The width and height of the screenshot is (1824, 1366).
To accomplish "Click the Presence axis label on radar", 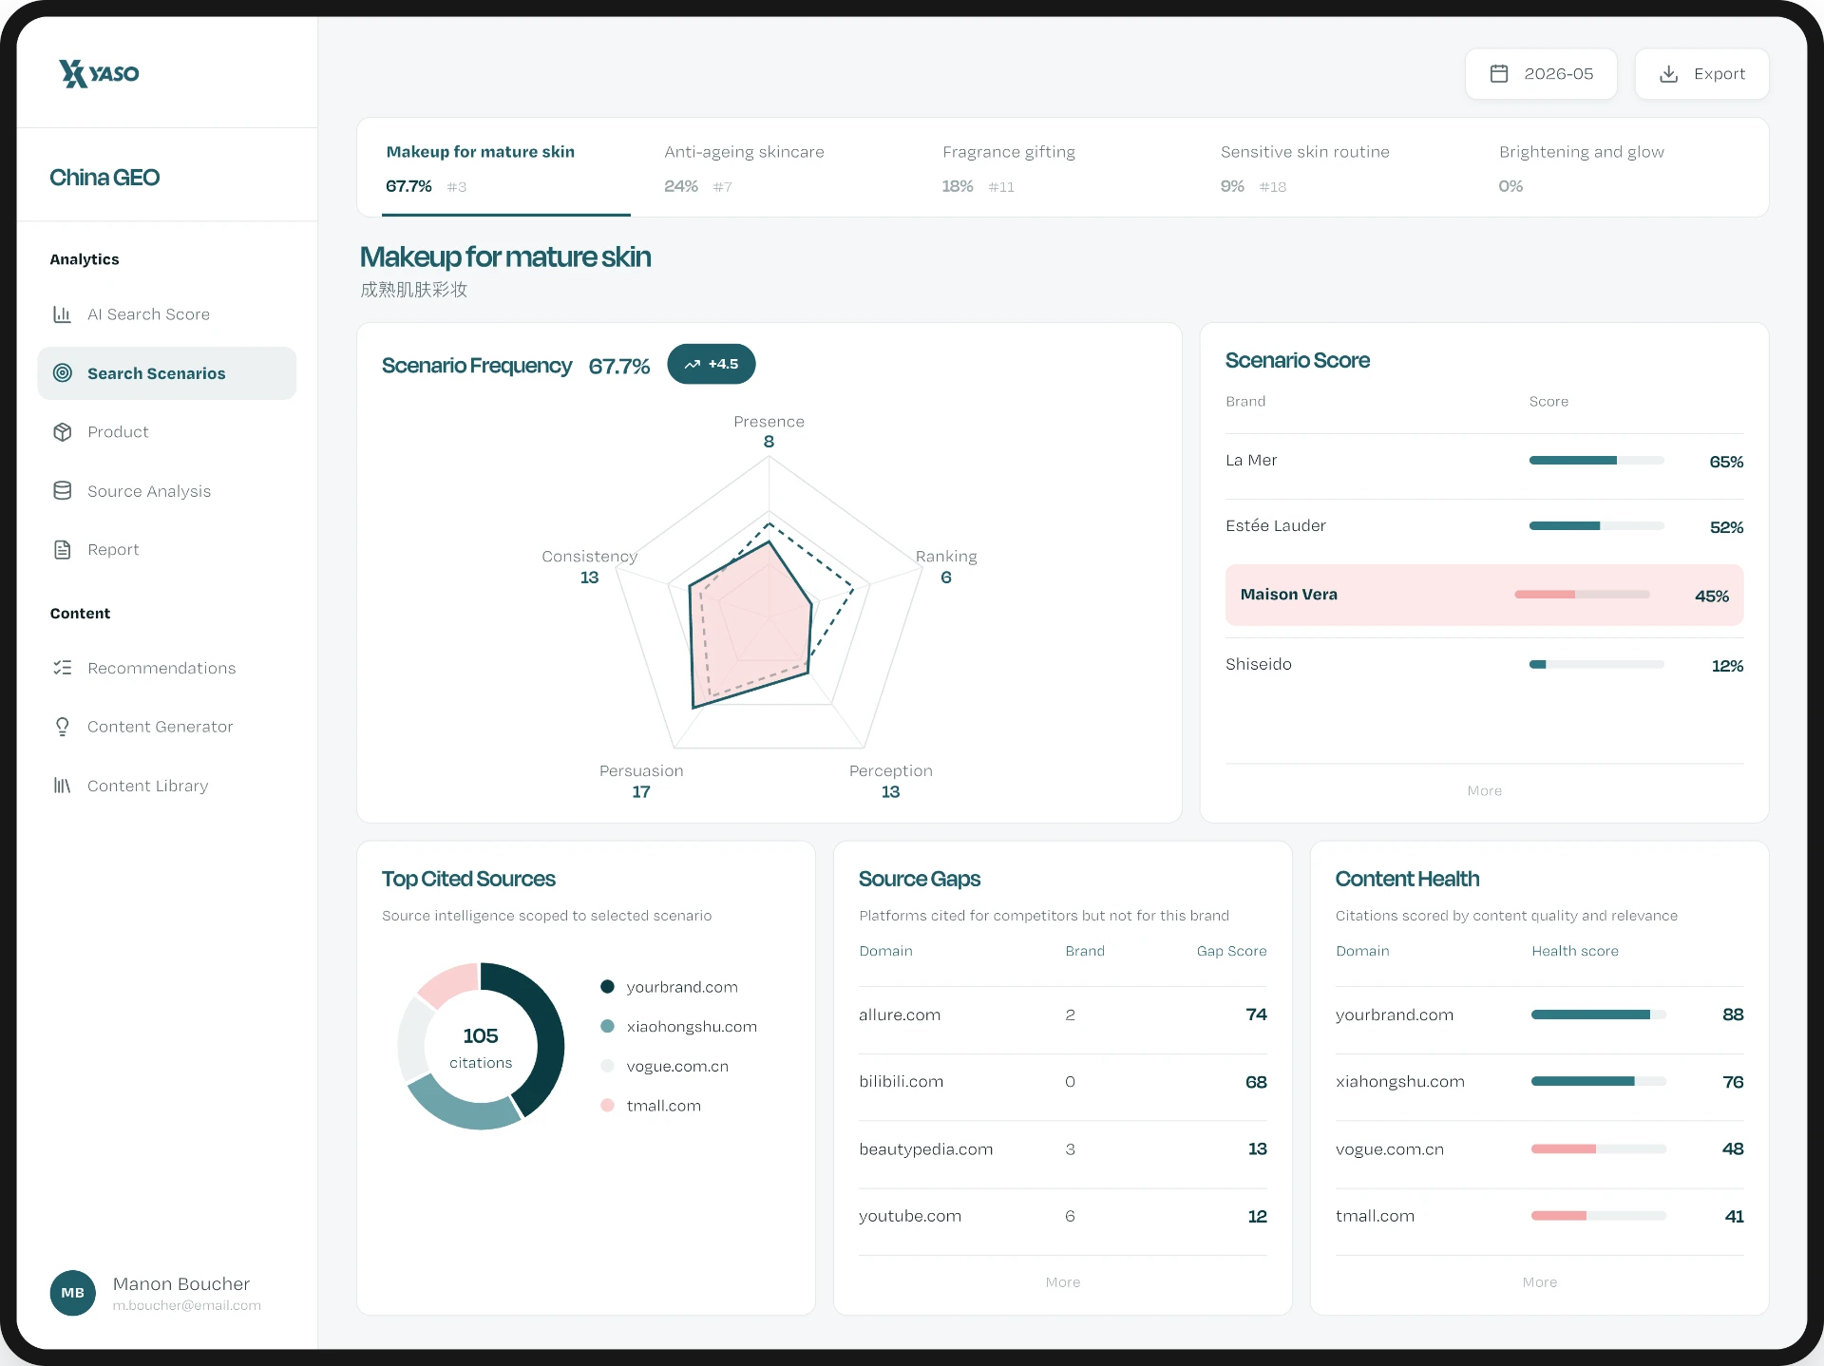I will click(769, 422).
